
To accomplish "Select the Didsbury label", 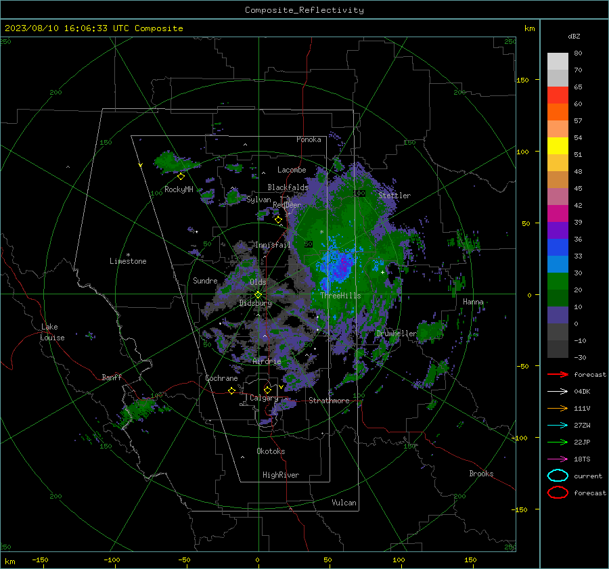I will pyautogui.click(x=256, y=303).
